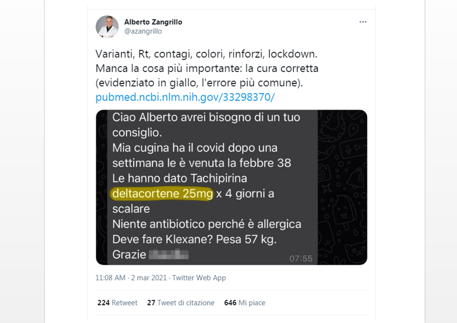457x323 pixels.
Task: Click the 07:55 time in the message
Action: pyautogui.click(x=300, y=259)
